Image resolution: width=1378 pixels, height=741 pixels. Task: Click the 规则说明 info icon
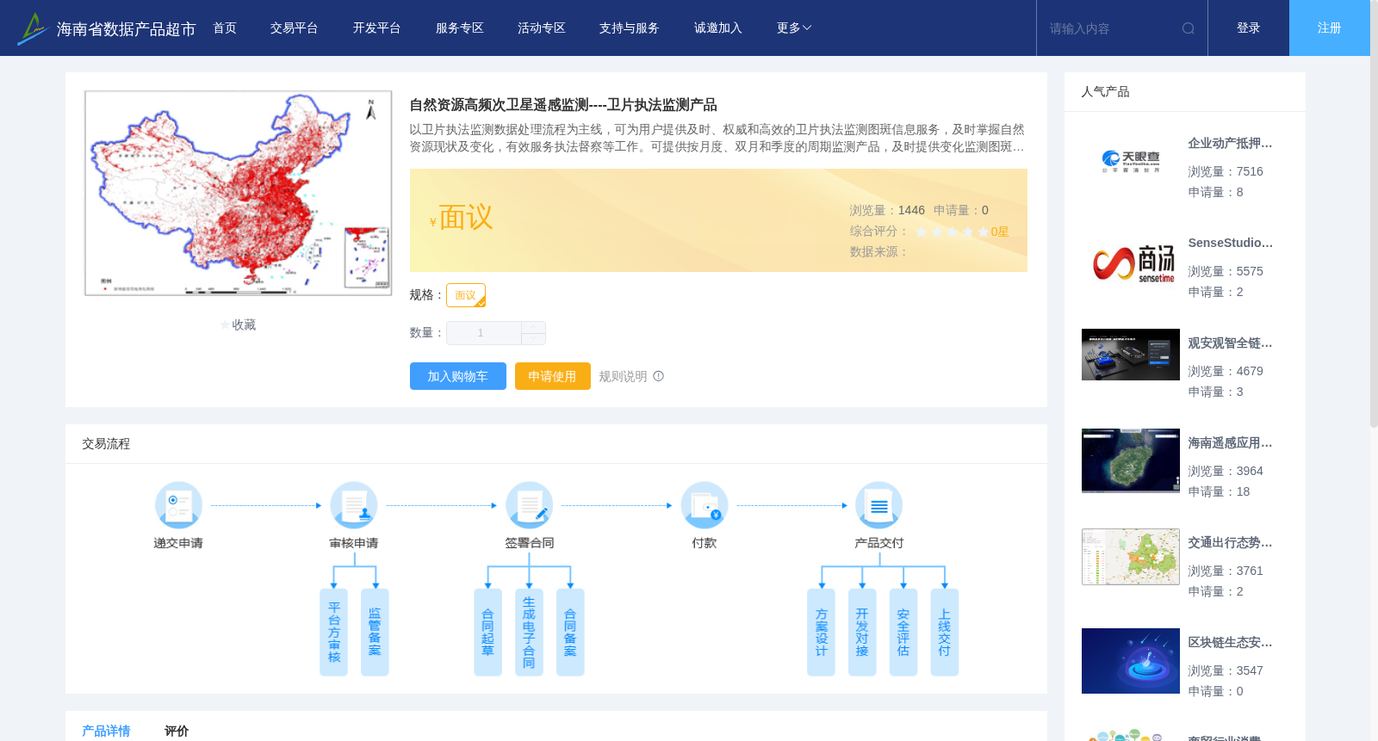(x=659, y=376)
